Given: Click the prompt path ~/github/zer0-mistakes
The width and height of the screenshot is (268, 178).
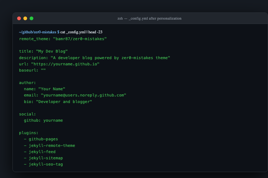Looking at the screenshot, I should point(38,32).
